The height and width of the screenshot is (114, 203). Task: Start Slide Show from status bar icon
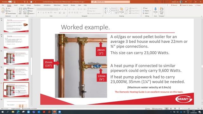click(179, 109)
